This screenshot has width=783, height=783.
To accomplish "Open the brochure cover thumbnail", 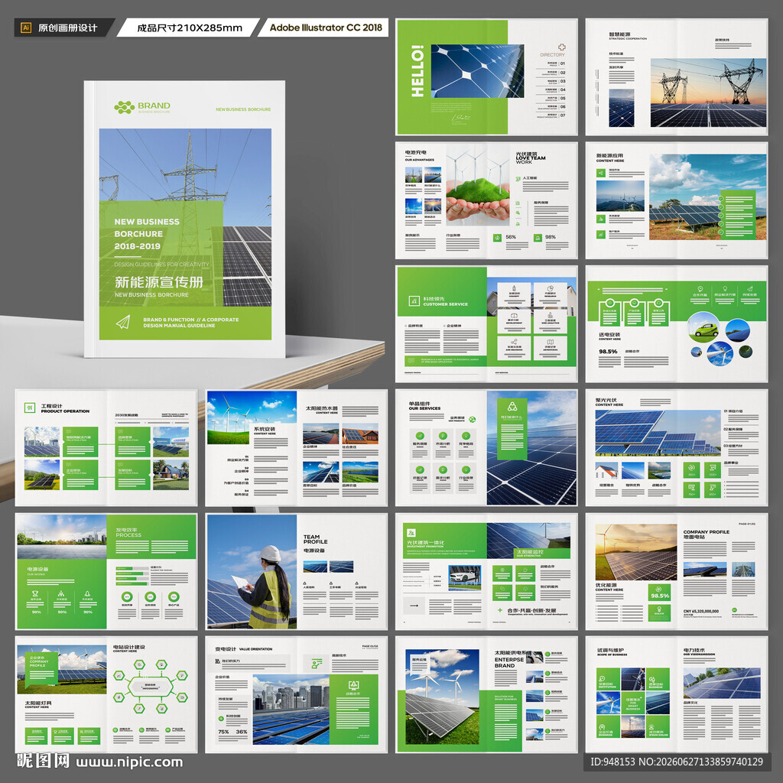I will click(x=185, y=219).
